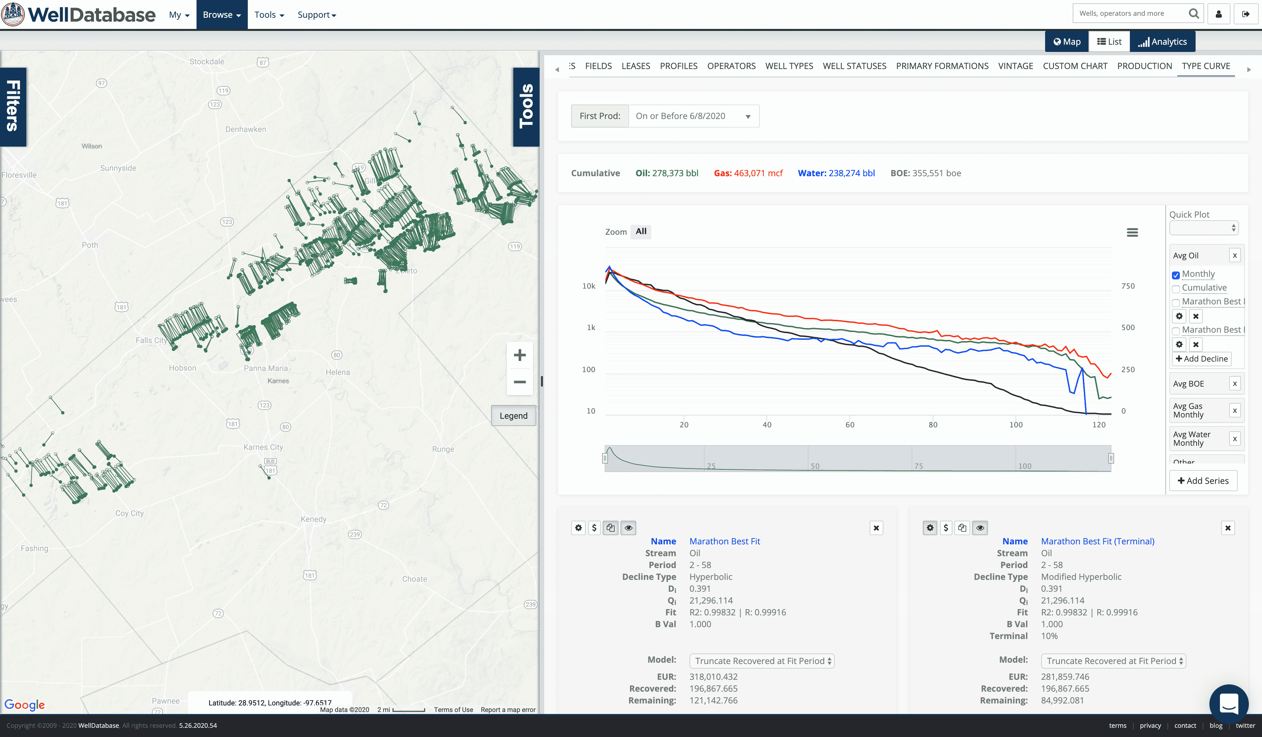Viewport: 1262px width, 737px height.
Task: Enable the Cumulative checkbox
Action: [1176, 289]
